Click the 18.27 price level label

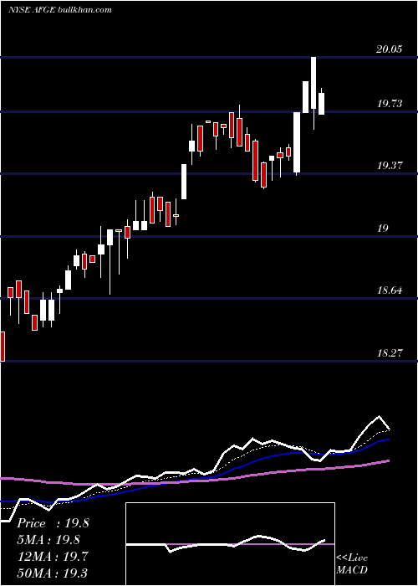[390, 352]
